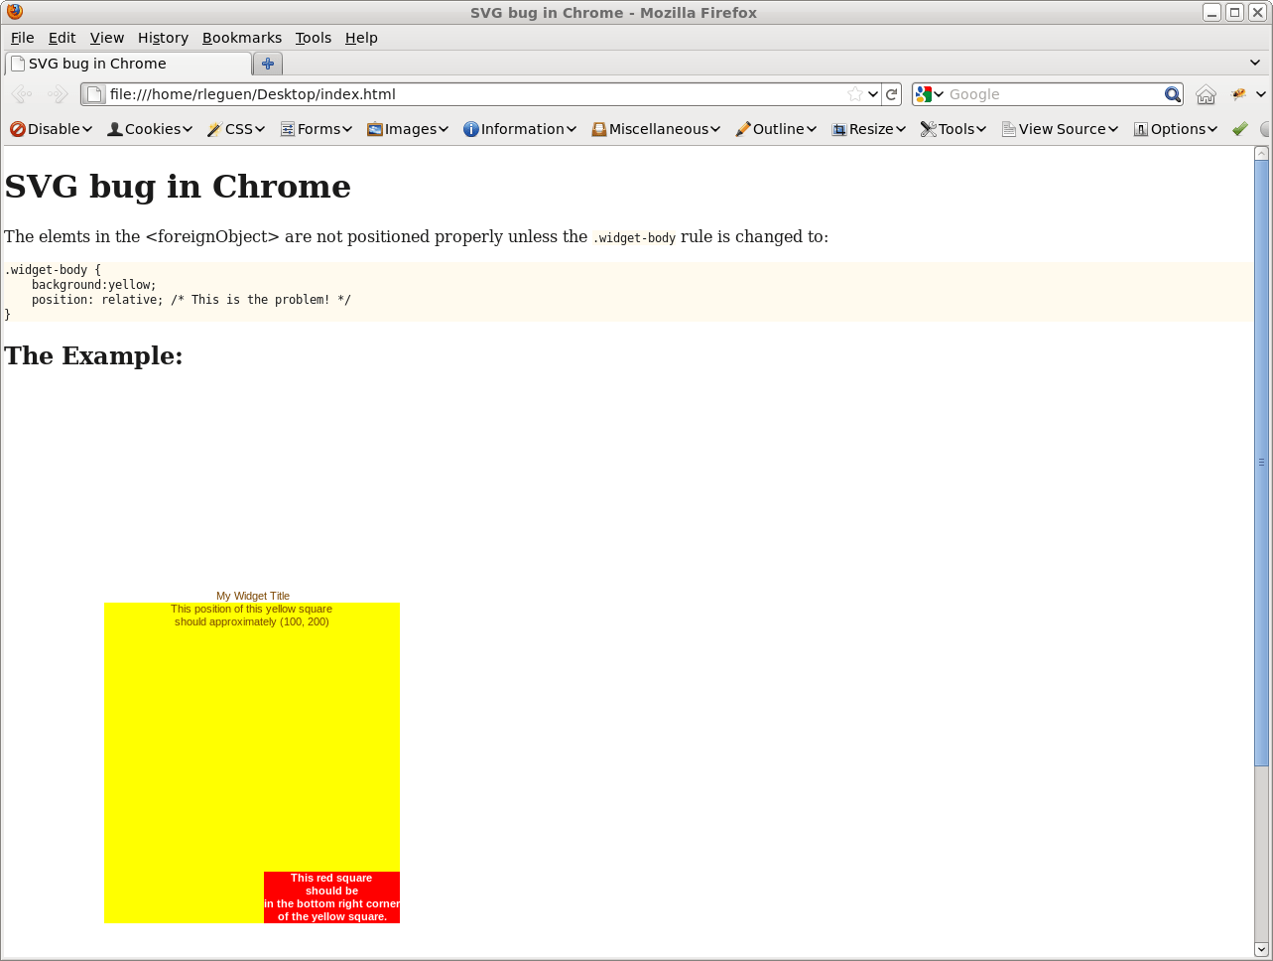The height and width of the screenshot is (961, 1273).
Task: Minimize the Firefox window
Action: click(1211, 12)
